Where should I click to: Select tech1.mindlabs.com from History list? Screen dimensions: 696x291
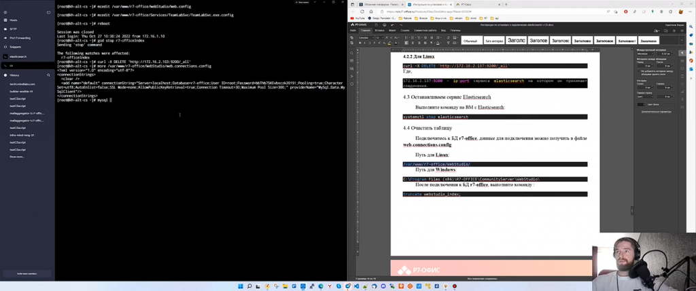tap(22, 84)
